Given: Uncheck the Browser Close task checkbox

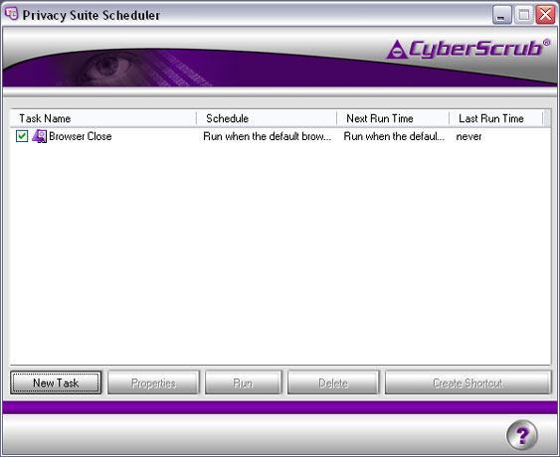Looking at the screenshot, I should (x=22, y=136).
